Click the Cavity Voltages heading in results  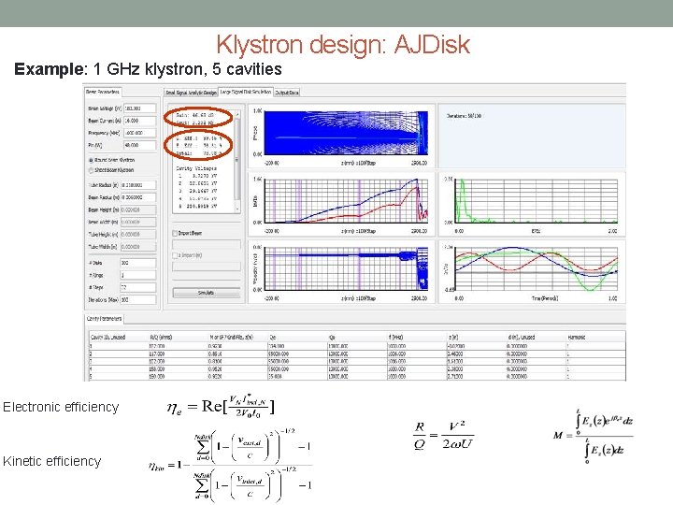pyautogui.click(x=196, y=168)
